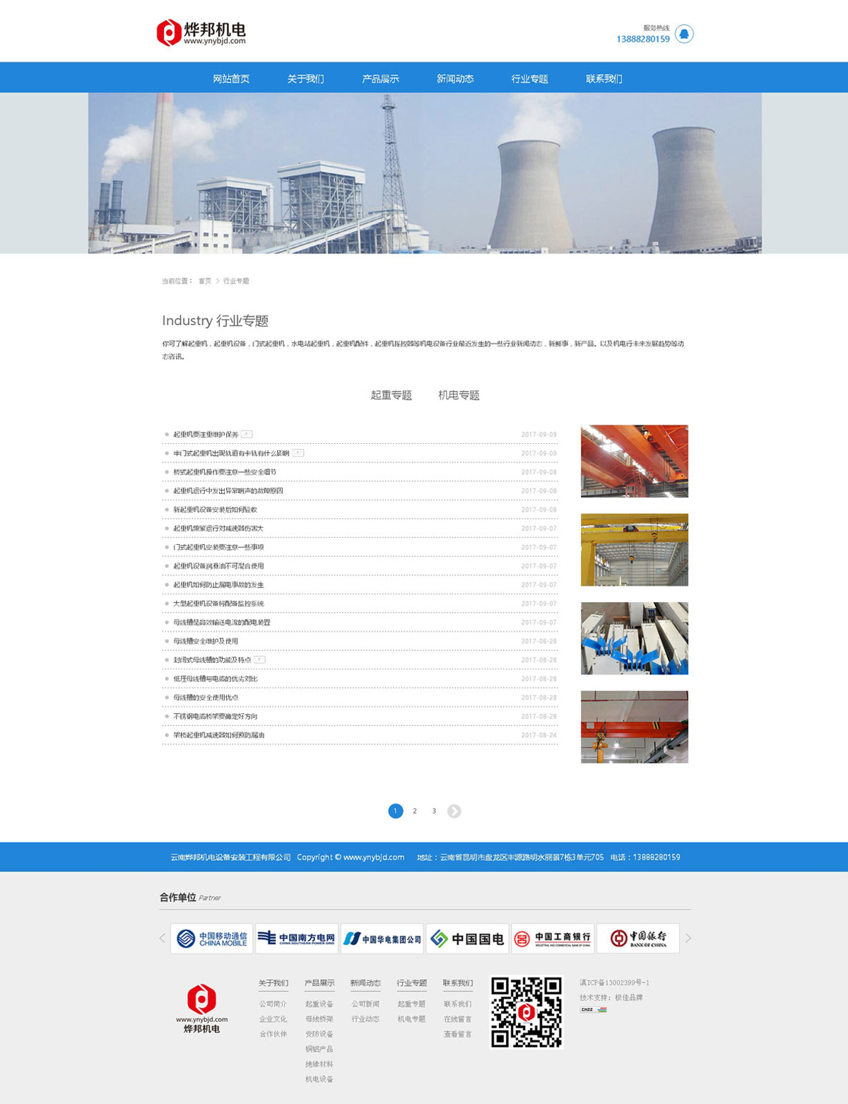Open article 母线槽是高效输送电流的配电装置
The image size is (848, 1104).
pos(222,623)
